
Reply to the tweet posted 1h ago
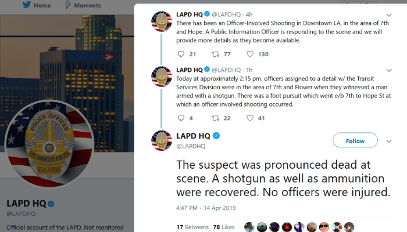(x=181, y=118)
